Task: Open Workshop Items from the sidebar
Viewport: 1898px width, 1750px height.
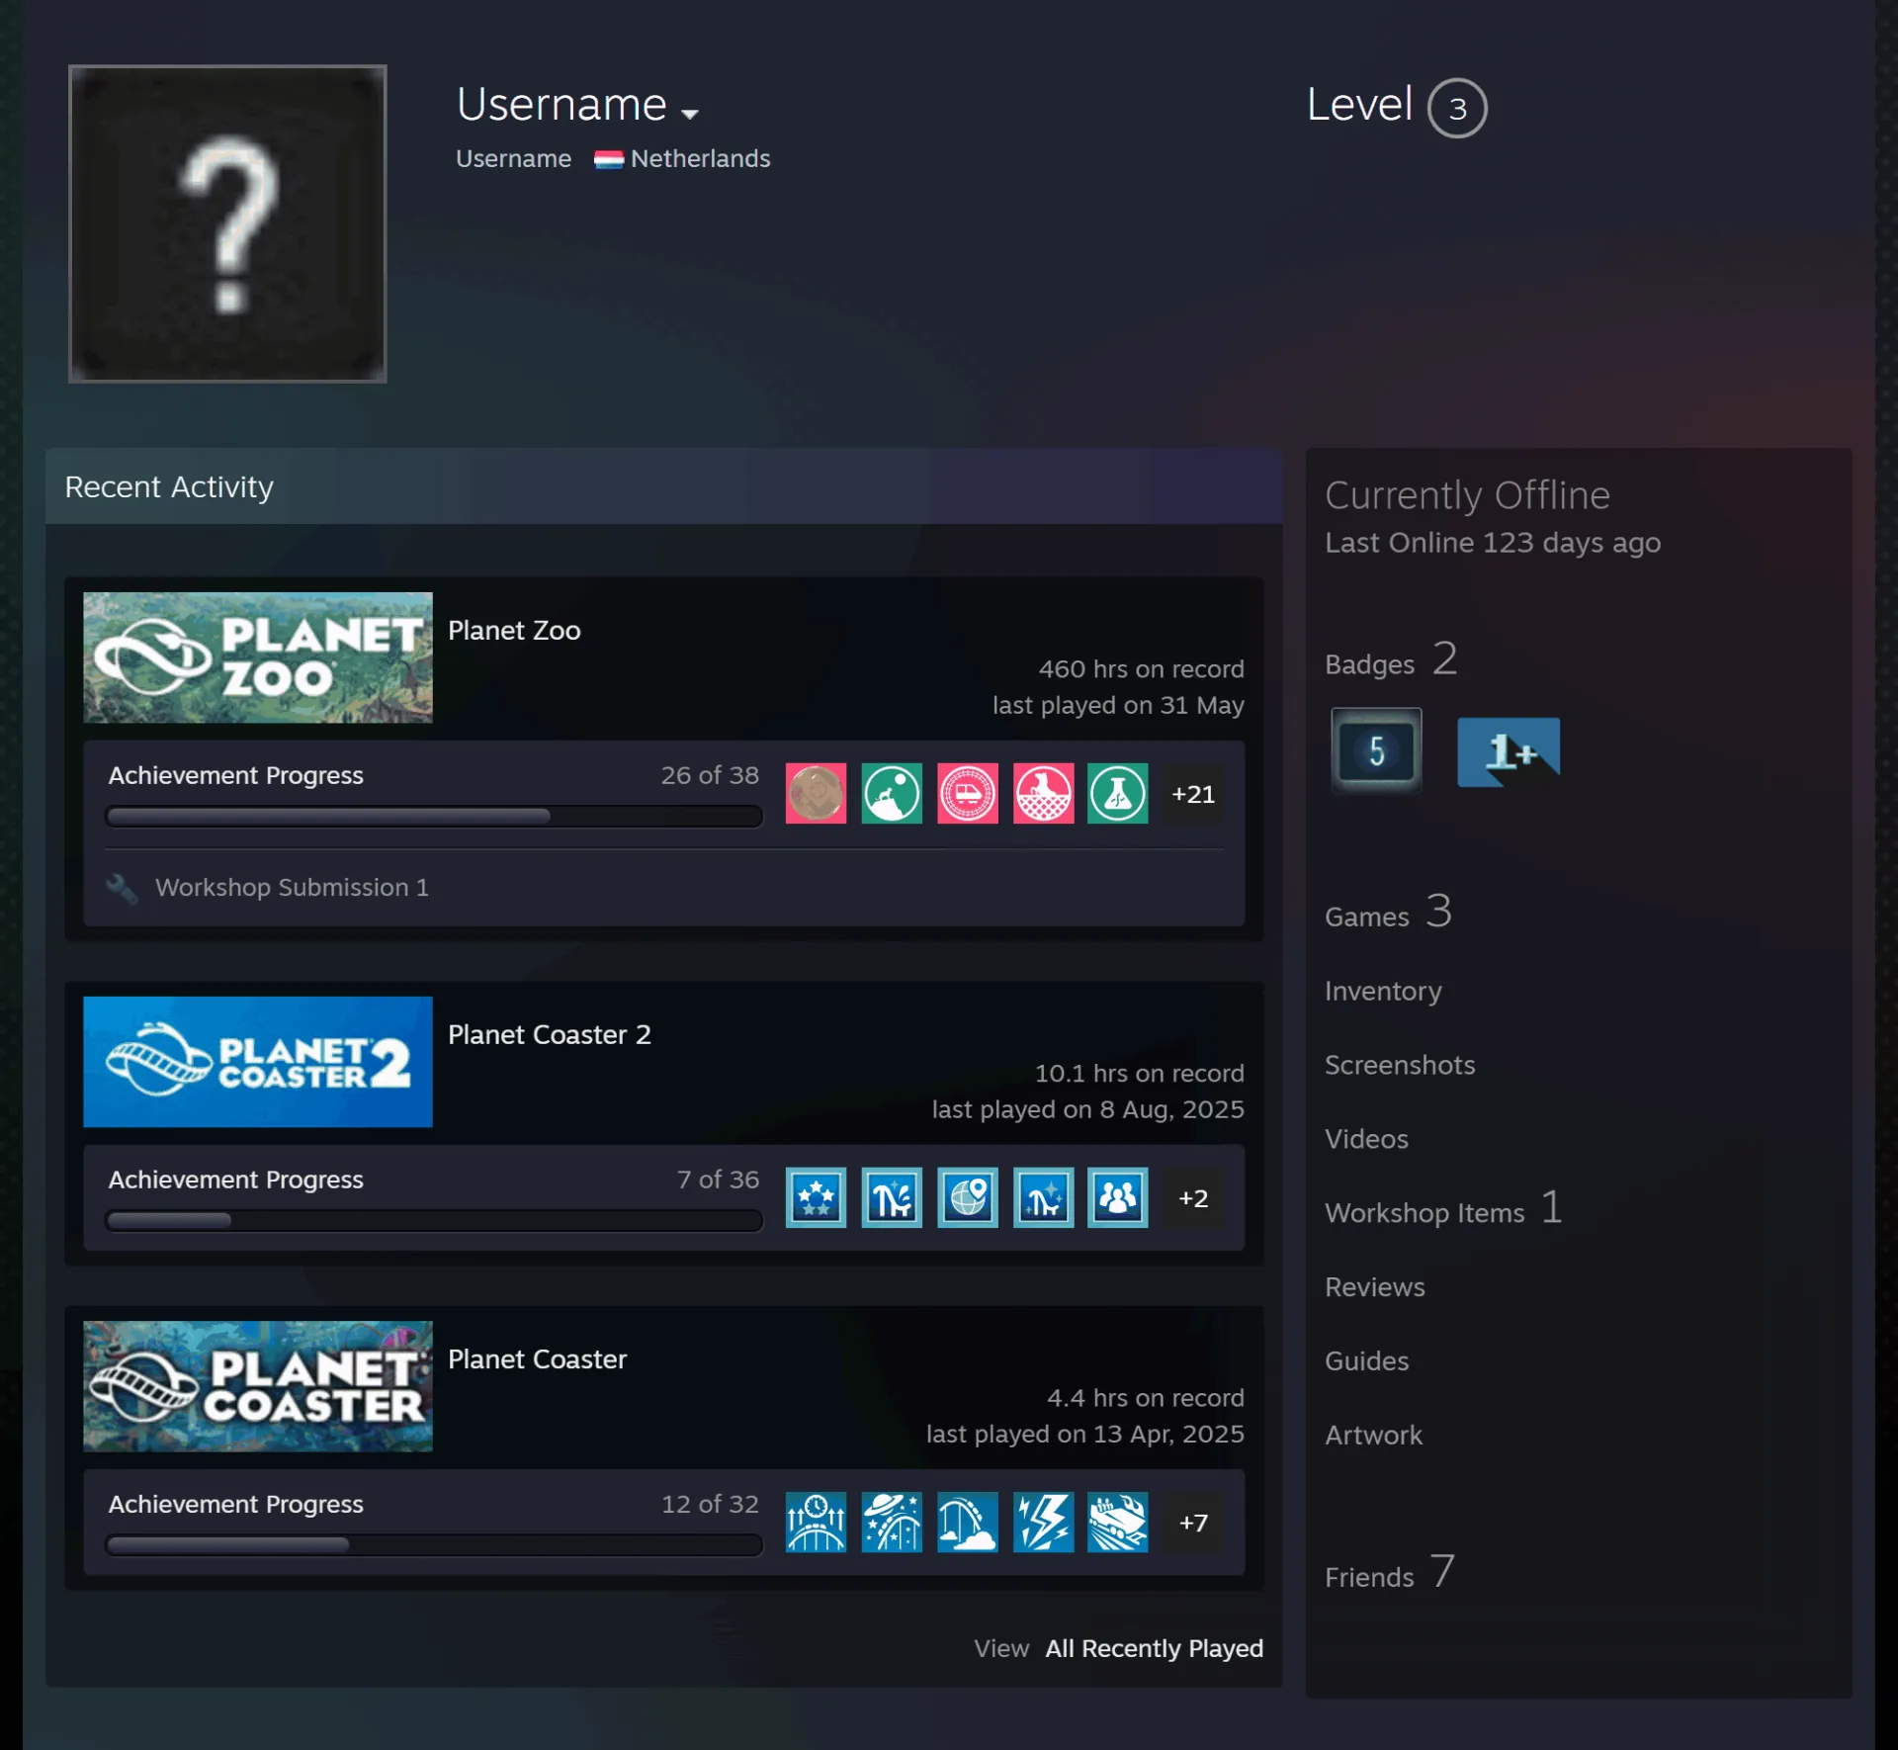Action: 1443,1210
